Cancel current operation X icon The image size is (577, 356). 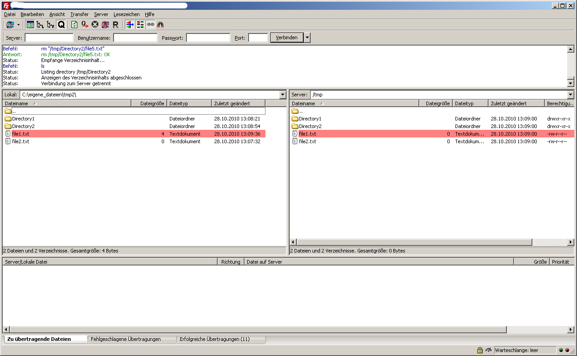click(x=95, y=25)
